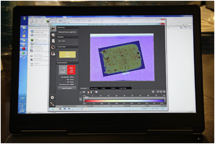Image resolution: width=215 pixels, height=144 pixels.
Task: Open the Record options tab
Action: 94,88
